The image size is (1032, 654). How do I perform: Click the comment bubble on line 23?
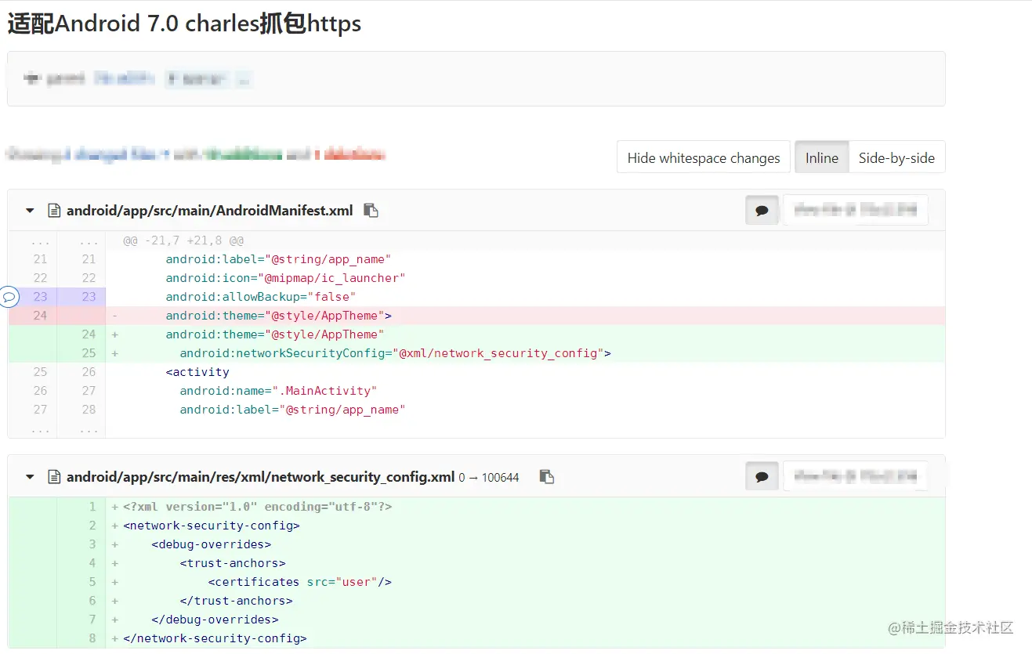coord(9,297)
